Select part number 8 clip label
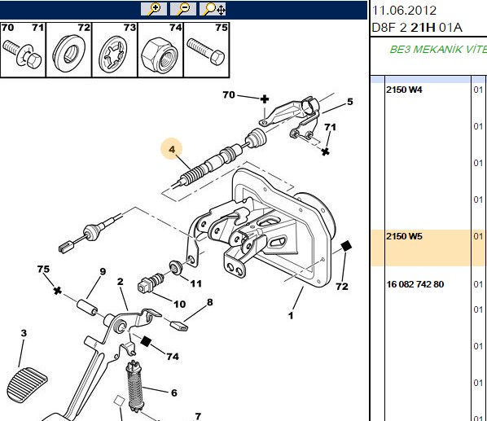 [210, 302]
